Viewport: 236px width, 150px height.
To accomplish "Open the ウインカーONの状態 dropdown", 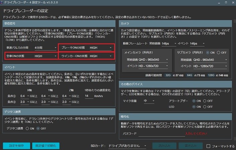I will pyautogui.click(x=101, y=56).
